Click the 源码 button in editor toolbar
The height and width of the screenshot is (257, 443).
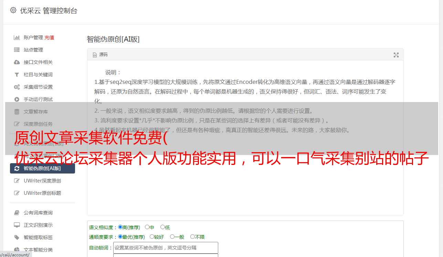pyautogui.click(x=100, y=55)
